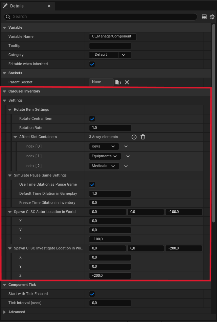Viewport: 217px width, 322px height.
Task: Open the property matrix table view icon
Action: point(204,17)
